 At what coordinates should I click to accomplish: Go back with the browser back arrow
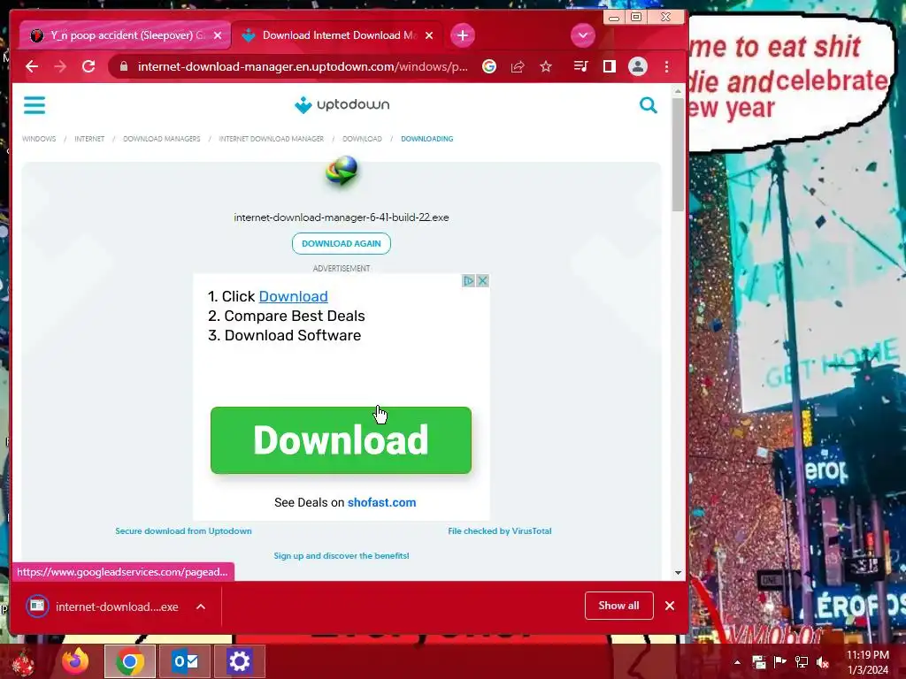32,66
